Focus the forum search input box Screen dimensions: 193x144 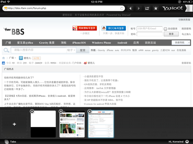tap(39, 50)
